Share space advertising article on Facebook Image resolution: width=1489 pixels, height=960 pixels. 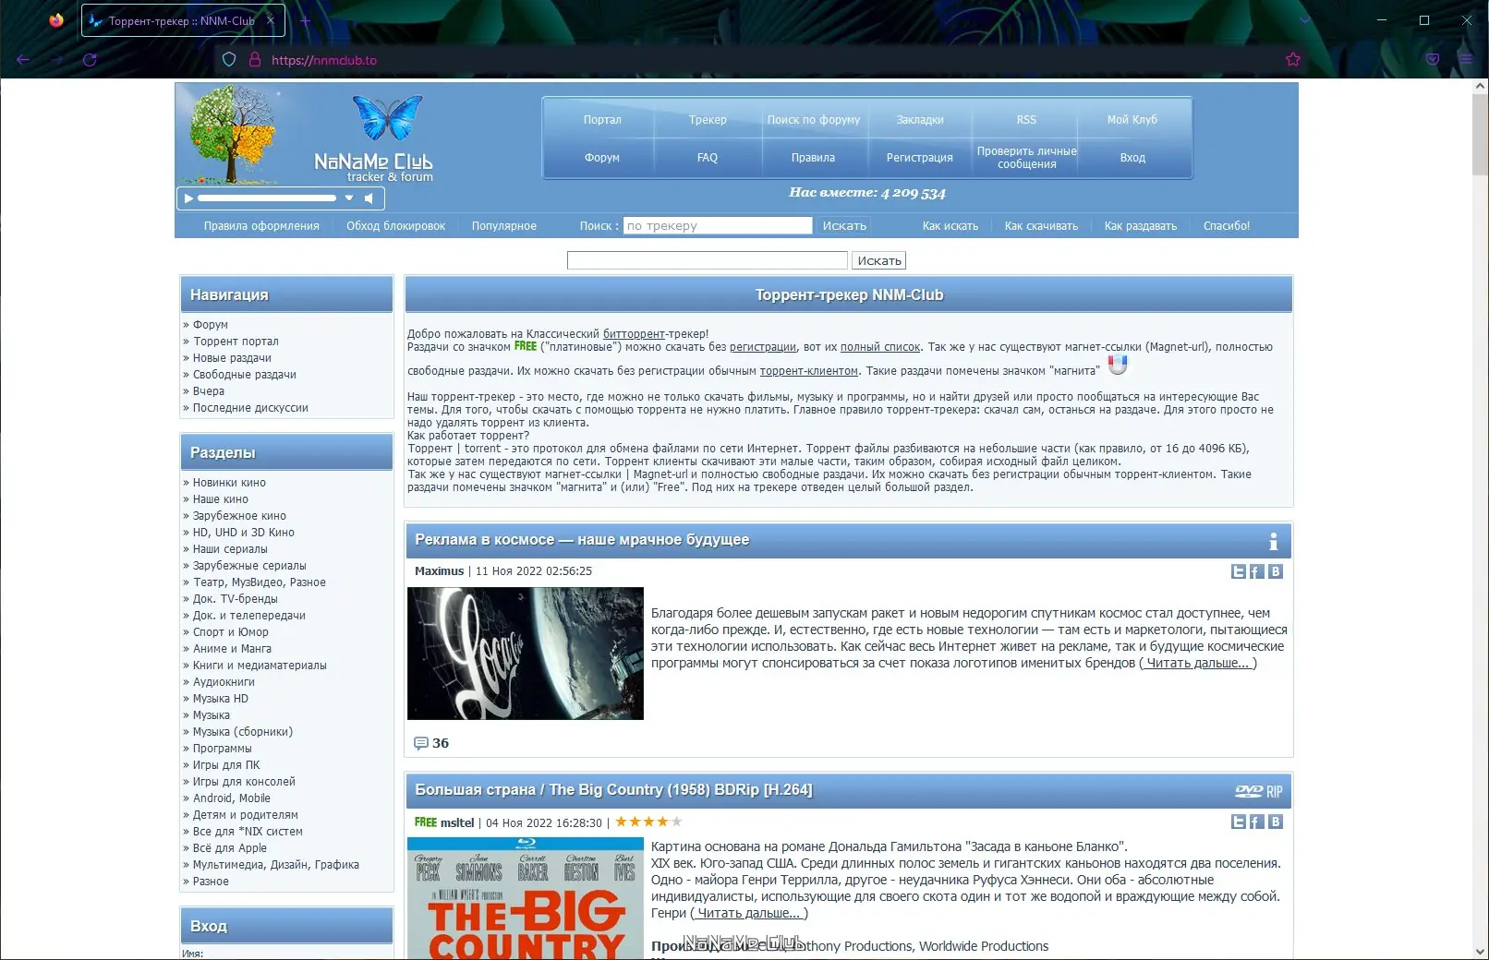1257,571
